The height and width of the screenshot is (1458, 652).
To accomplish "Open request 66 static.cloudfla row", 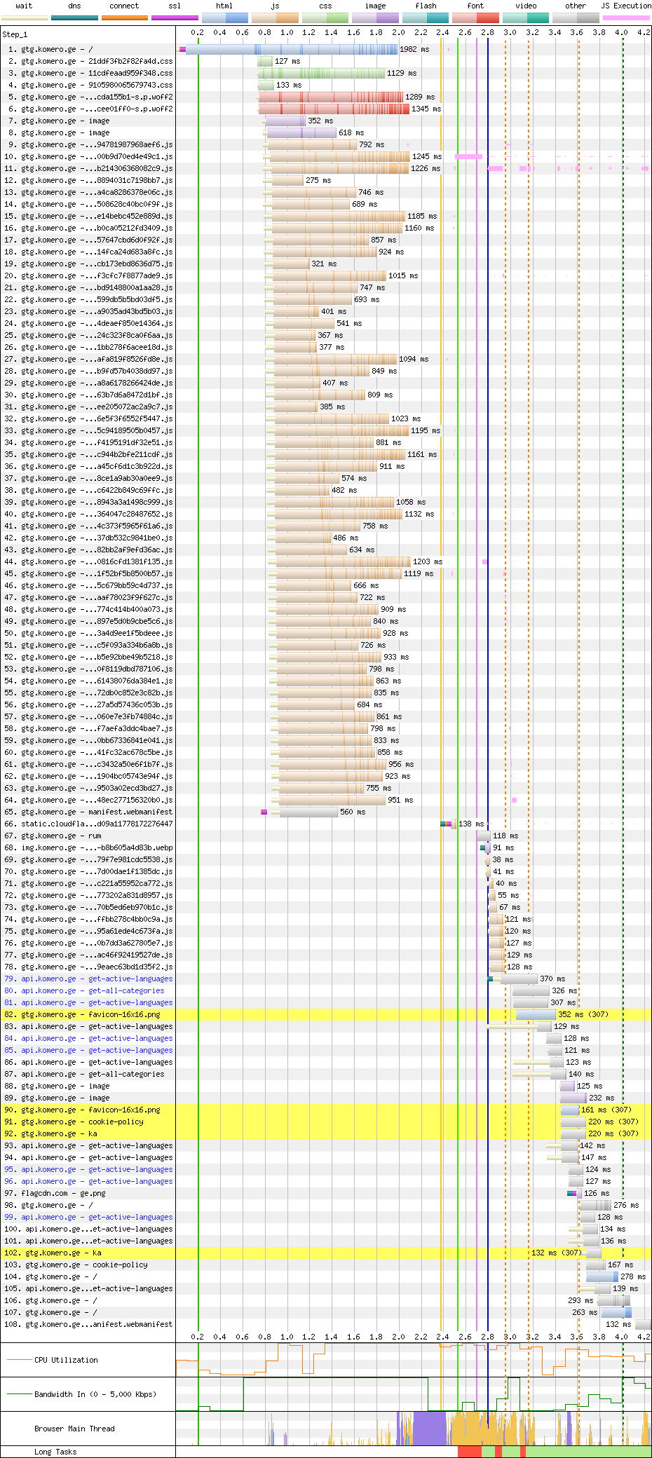I will point(88,824).
